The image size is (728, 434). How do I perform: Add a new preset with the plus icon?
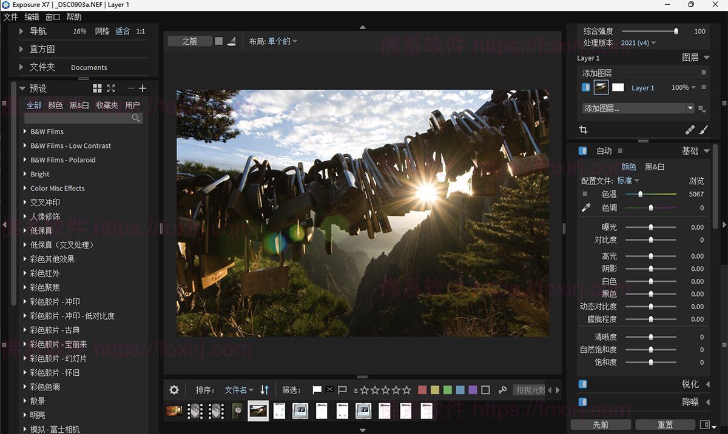143,88
